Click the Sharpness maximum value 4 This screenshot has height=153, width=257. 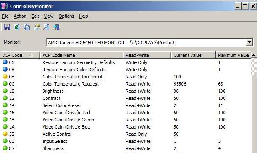(x=219, y=148)
